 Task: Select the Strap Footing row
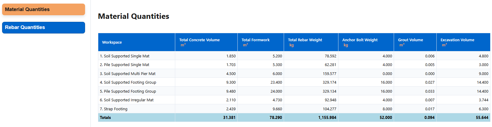pos(114,109)
